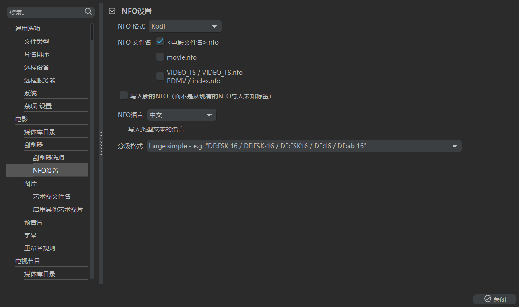
Task: Open the NFO语言 中文 dropdown
Action: 182,115
